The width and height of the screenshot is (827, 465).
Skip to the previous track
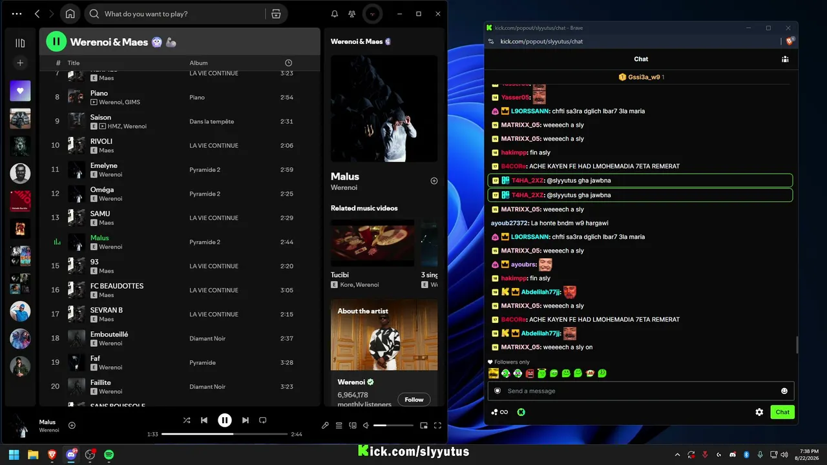coord(204,420)
